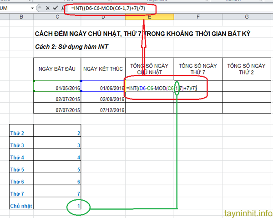Select column G header
273x218 pixels.
coord(246,17)
